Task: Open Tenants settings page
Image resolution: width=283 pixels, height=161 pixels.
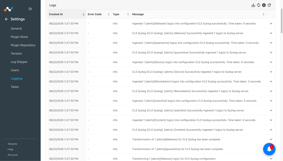Action: click(16, 53)
